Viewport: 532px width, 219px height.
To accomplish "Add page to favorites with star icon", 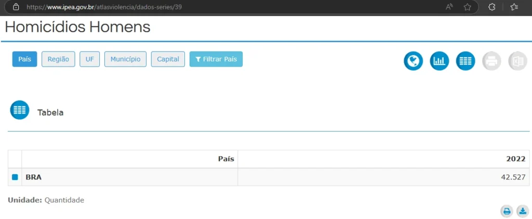I will [467, 7].
